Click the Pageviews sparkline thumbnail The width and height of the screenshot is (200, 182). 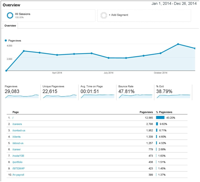click(22, 96)
